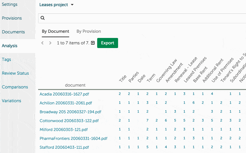Viewport: 246px width, 153px height.
Task: Open Settings in the sidebar
Action: coord(10,4)
